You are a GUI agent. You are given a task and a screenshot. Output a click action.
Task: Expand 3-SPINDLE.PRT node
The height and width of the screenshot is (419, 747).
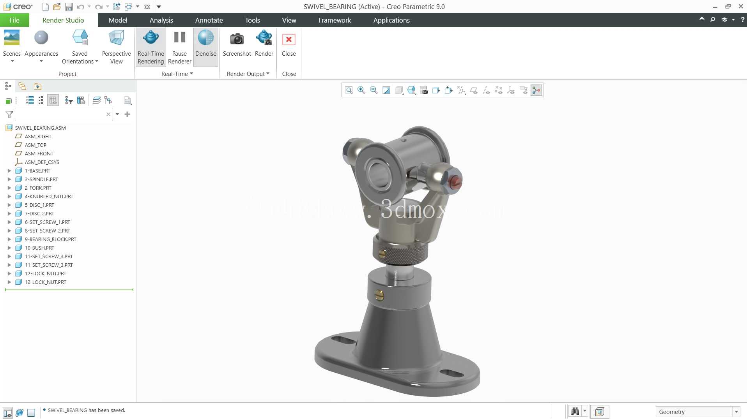pyautogui.click(x=9, y=179)
